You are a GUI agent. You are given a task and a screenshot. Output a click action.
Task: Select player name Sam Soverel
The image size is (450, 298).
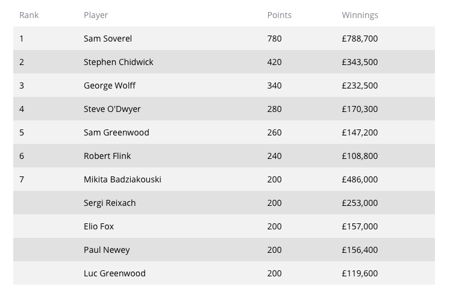pyautogui.click(x=108, y=39)
